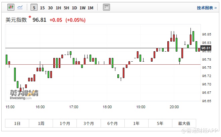Select the 5-minute interval
This screenshot has height=137, width=221.
34,7
